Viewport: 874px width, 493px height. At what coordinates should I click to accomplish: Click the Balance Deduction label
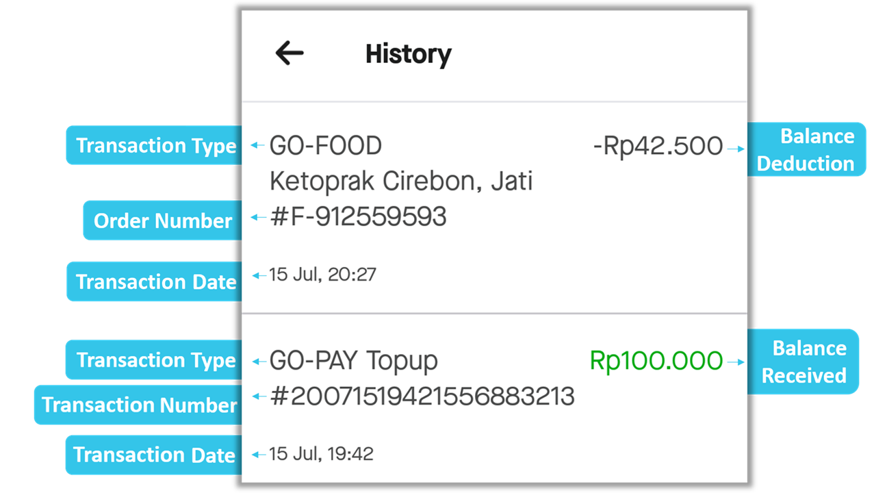pyautogui.click(x=806, y=149)
